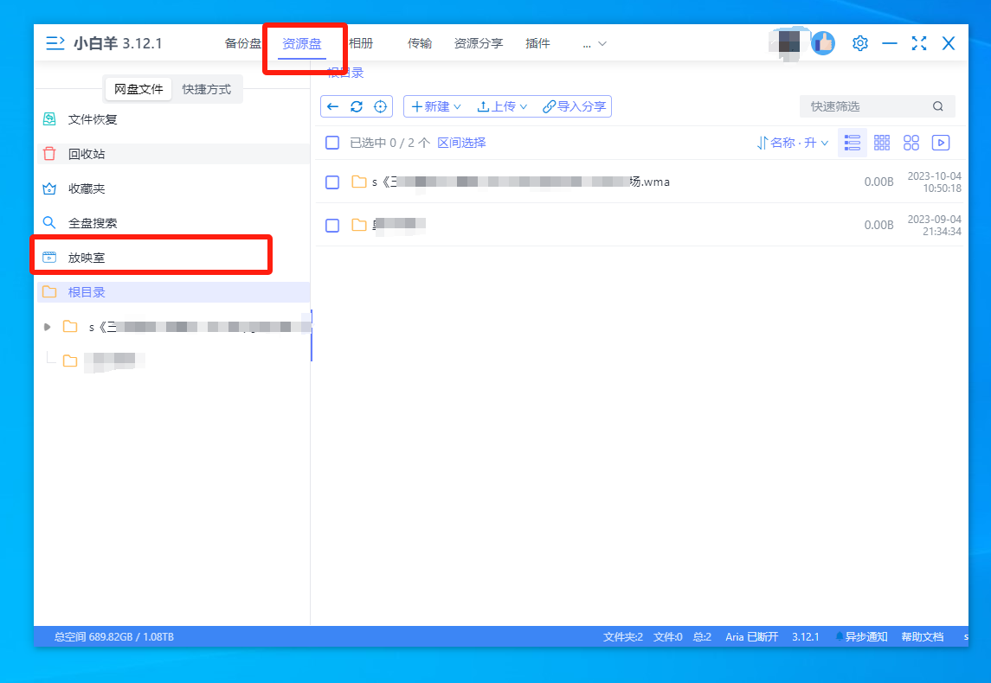Switch to small grid view
Screen dimensions: 991x683
click(x=882, y=143)
